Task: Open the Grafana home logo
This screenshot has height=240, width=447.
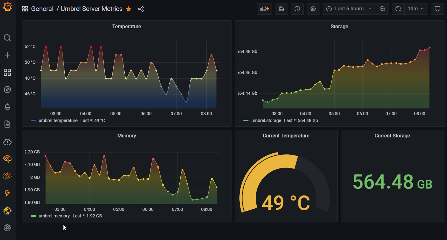Action: pyautogui.click(x=8, y=8)
